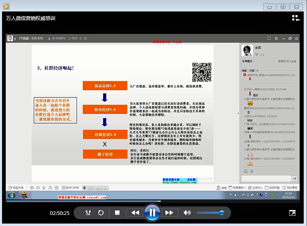
Task: Select the 讨论 discussion tab
Action: coord(244,70)
